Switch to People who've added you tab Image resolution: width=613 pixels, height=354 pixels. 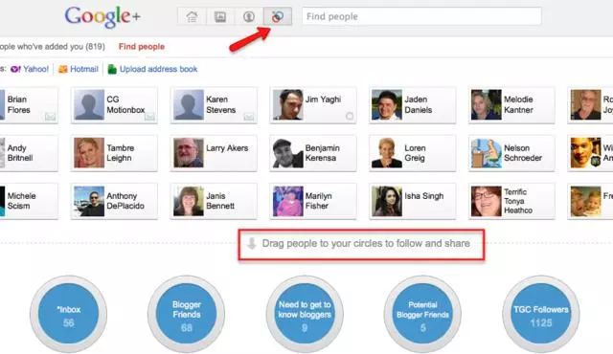[53, 47]
